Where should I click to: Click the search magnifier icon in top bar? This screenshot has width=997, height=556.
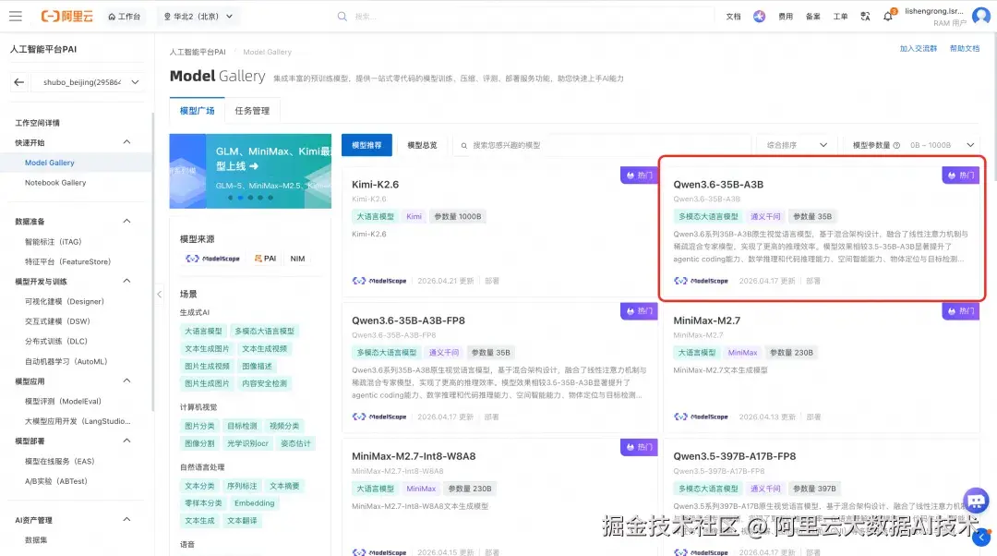342,16
